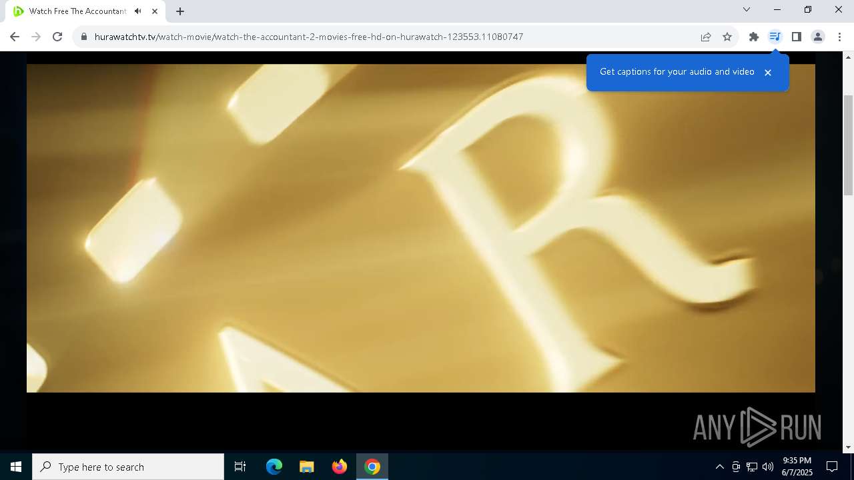This screenshot has width=854, height=480.
Task: Click the playing video frame
Action: click(420, 228)
